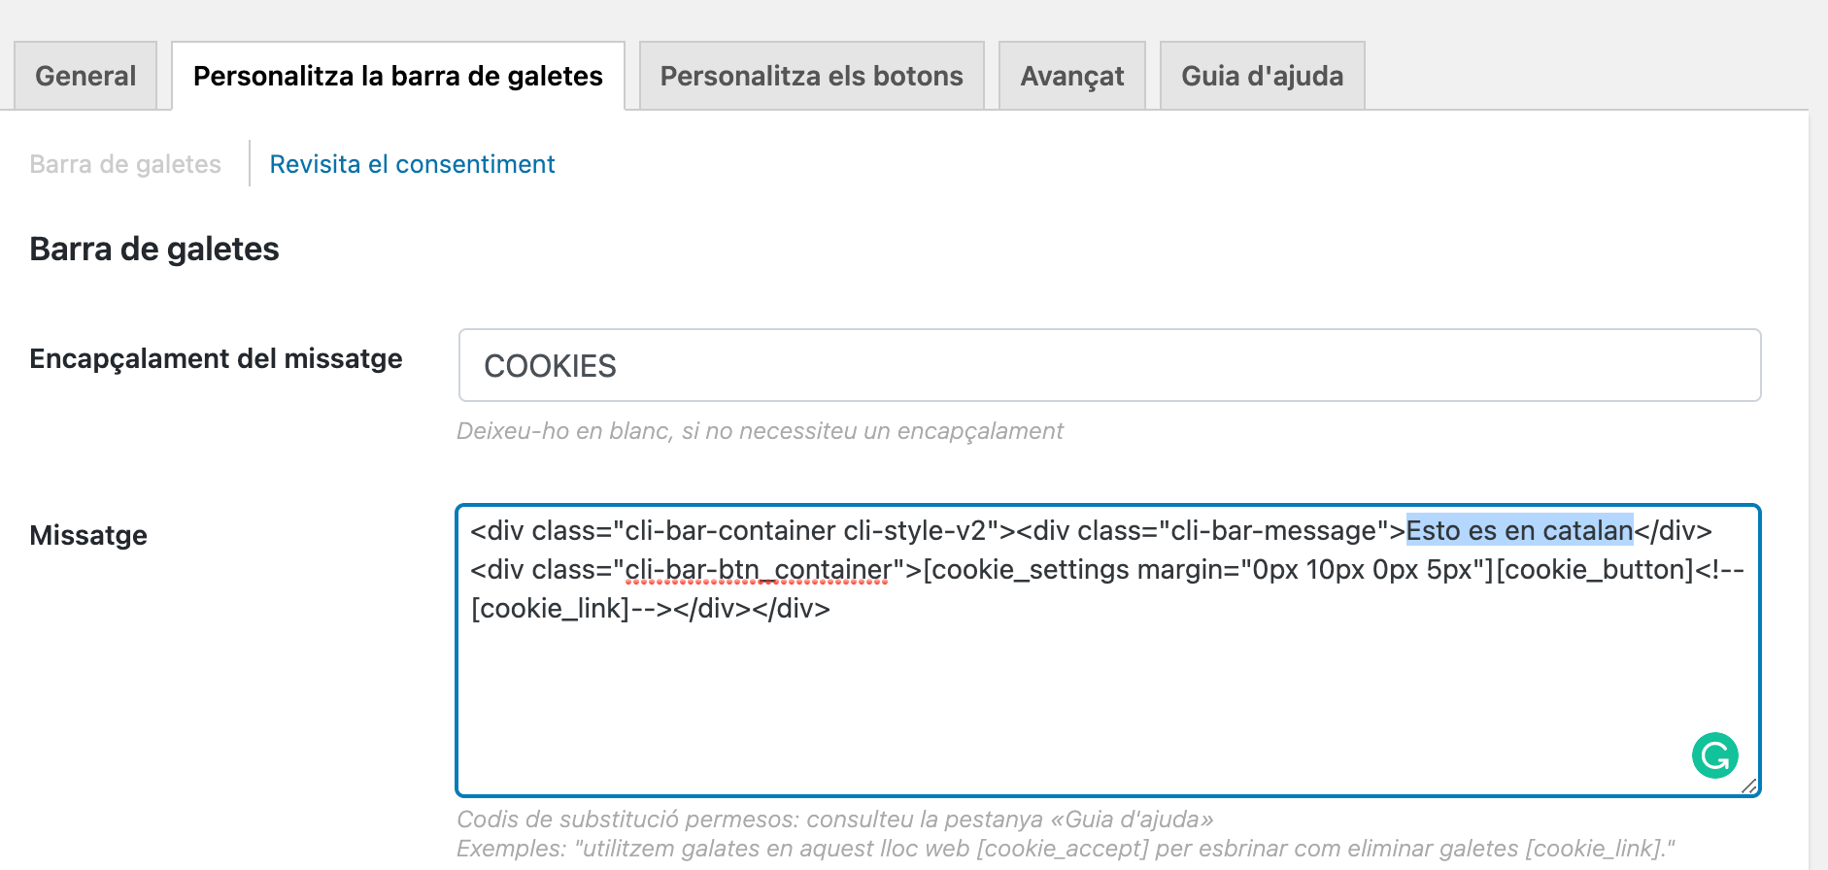Click the highlighted text Esto es en catalan

point(1519,530)
